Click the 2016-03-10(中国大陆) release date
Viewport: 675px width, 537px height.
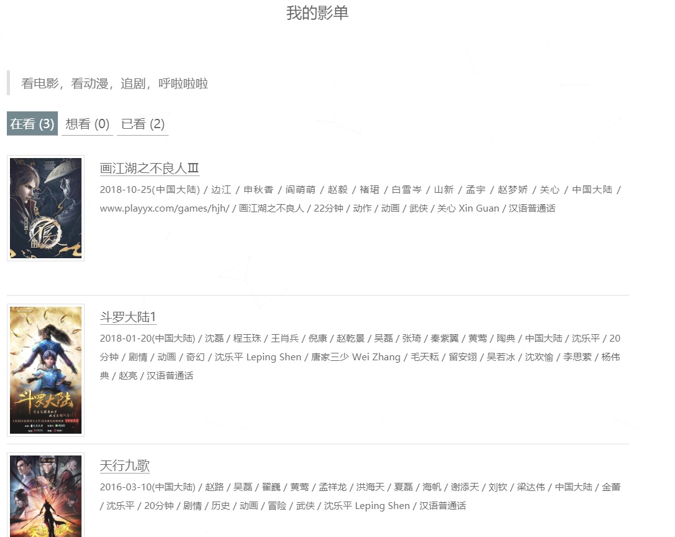147,487
